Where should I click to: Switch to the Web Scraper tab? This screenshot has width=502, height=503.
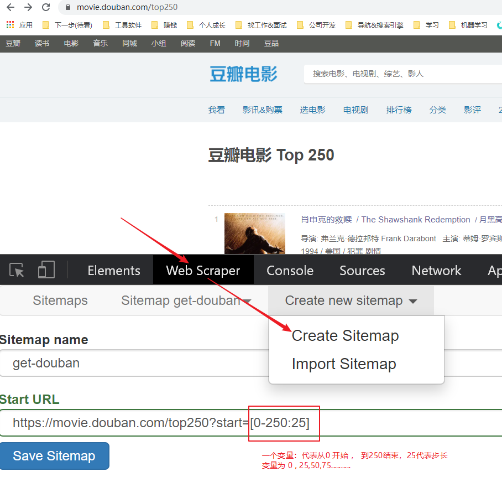203,271
